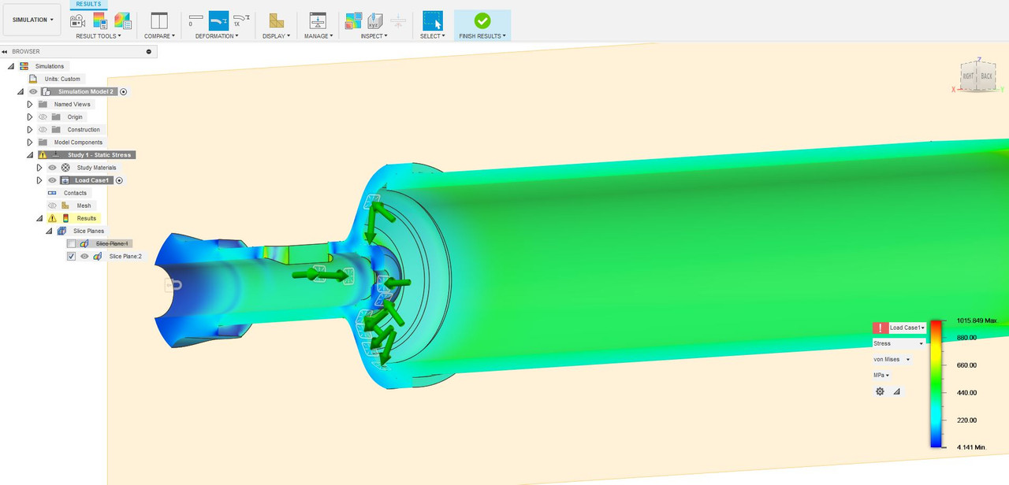Viewport: 1009px width, 485px height.
Task: Click the Units document icon
Action: 33,79
